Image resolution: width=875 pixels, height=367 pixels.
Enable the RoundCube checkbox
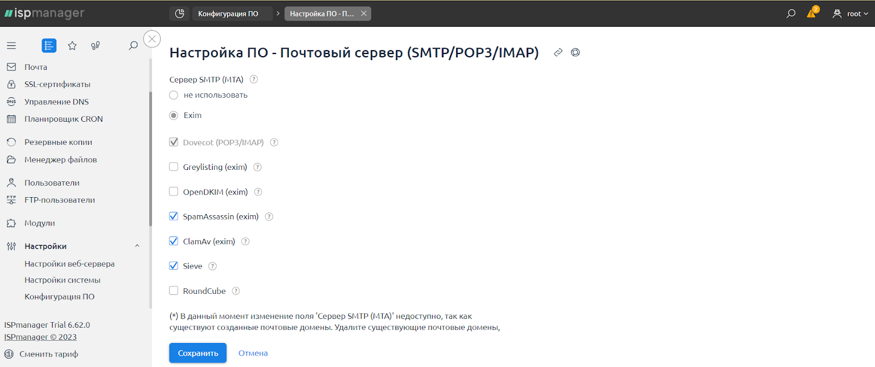tap(174, 291)
